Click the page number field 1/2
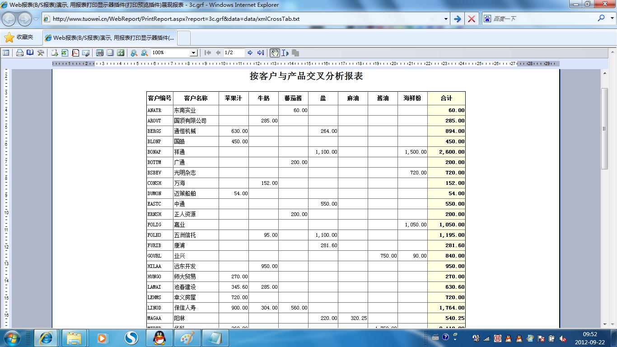Viewport: 617px width, 347px height. (234, 53)
